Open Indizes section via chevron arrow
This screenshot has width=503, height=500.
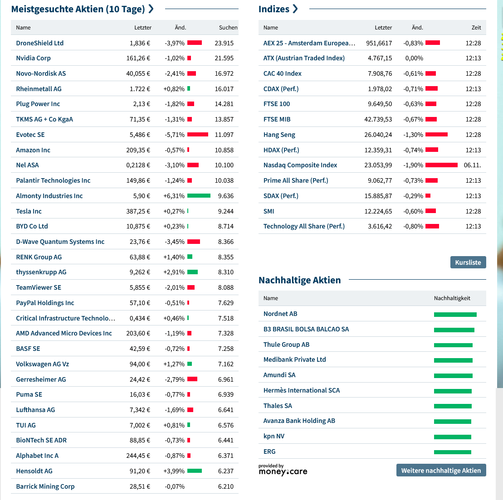tap(295, 9)
